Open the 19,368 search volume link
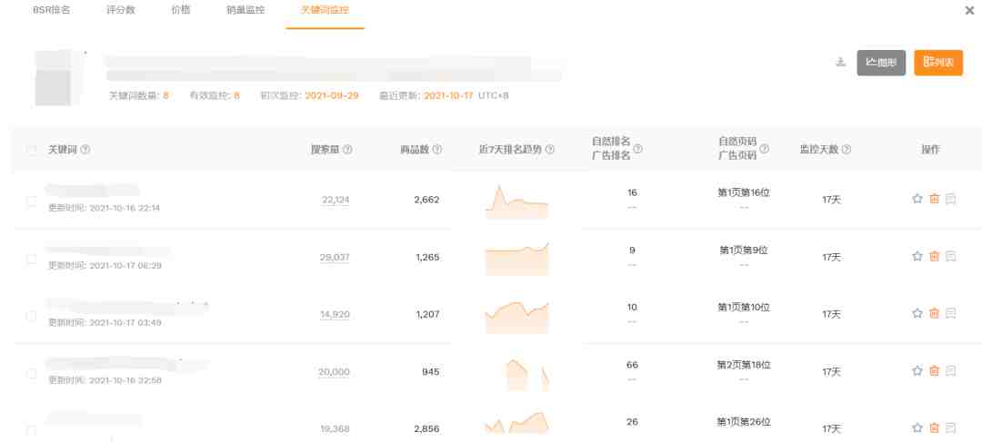The width and height of the screenshot is (982, 442). (335, 429)
